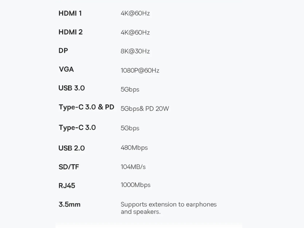Click the 4K@60Hz value for HDMI 1
This screenshot has width=304, height=228.
[x=135, y=13]
